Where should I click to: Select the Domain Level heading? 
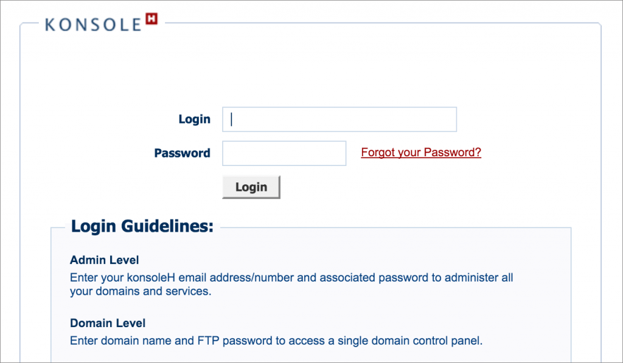tap(108, 323)
